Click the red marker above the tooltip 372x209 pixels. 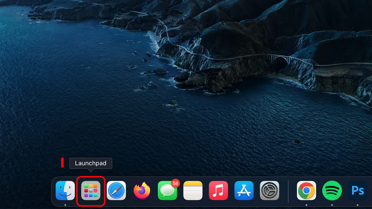[62, 162]
